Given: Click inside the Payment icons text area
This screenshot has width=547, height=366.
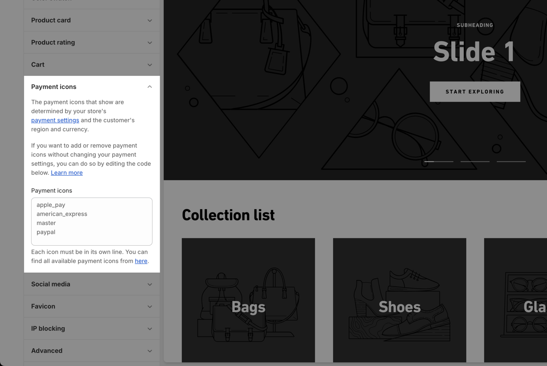Looking at the screenshot, I should (92, 221).
